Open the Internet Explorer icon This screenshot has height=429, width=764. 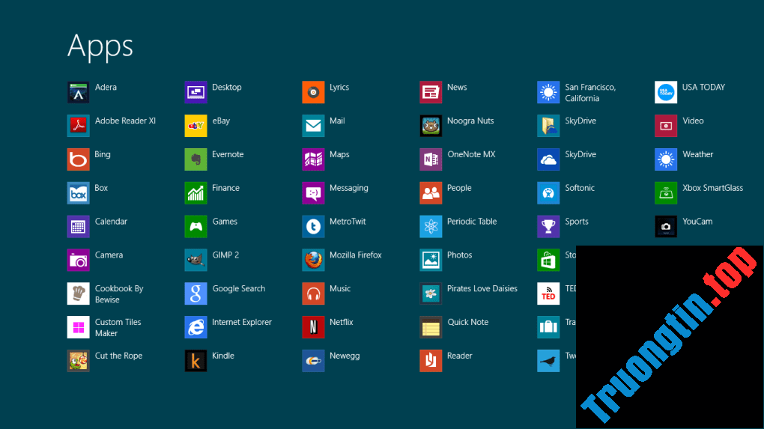[x=196, y=327]
